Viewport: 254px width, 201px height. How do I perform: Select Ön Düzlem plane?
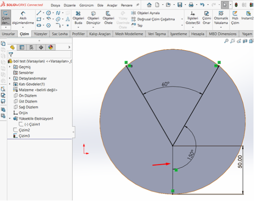pos(25,96)
